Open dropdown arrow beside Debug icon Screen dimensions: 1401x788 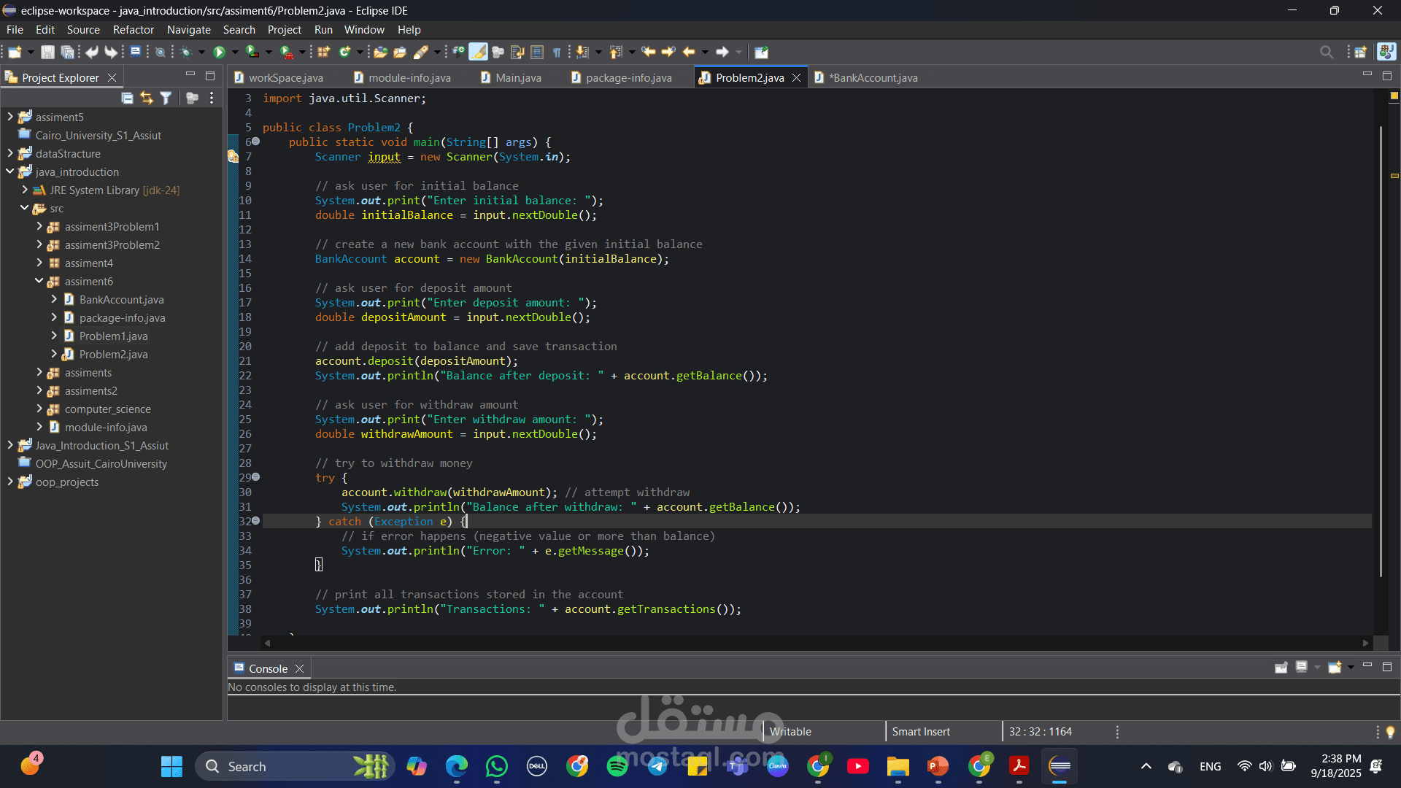click(201, 52)
